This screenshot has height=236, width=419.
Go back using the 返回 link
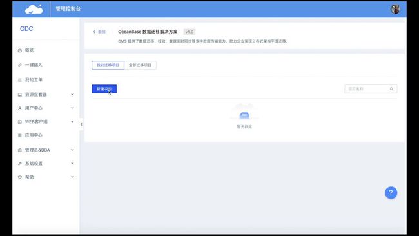pyautogui.click(x=99, y=32)
